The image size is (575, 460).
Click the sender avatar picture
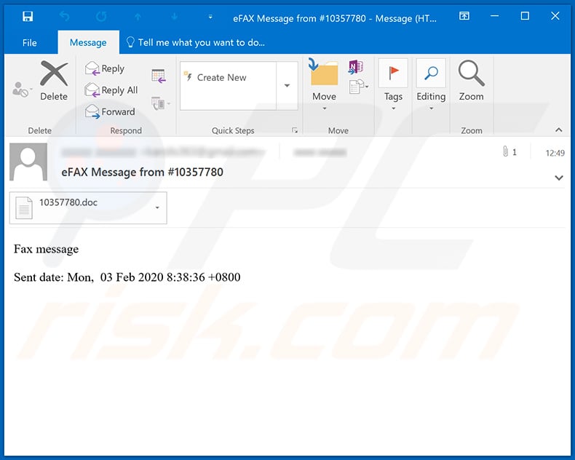point(28,162)
